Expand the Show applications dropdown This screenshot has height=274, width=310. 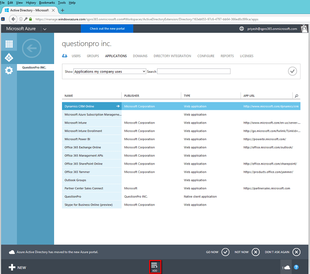(x=110, y=71)
